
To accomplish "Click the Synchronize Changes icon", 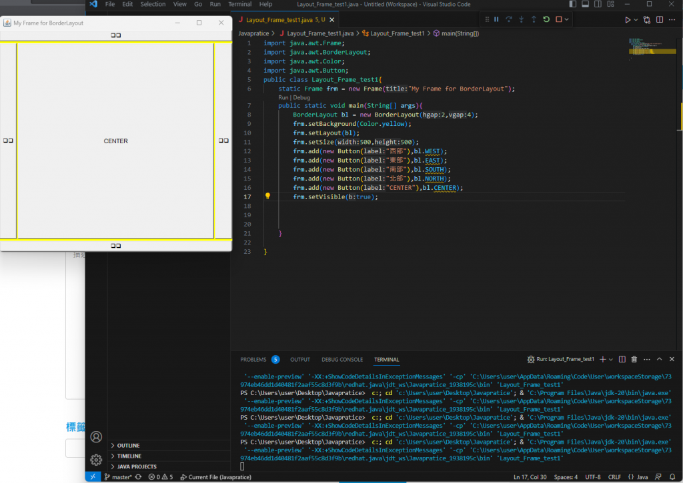I will click(x=138, y=477).
